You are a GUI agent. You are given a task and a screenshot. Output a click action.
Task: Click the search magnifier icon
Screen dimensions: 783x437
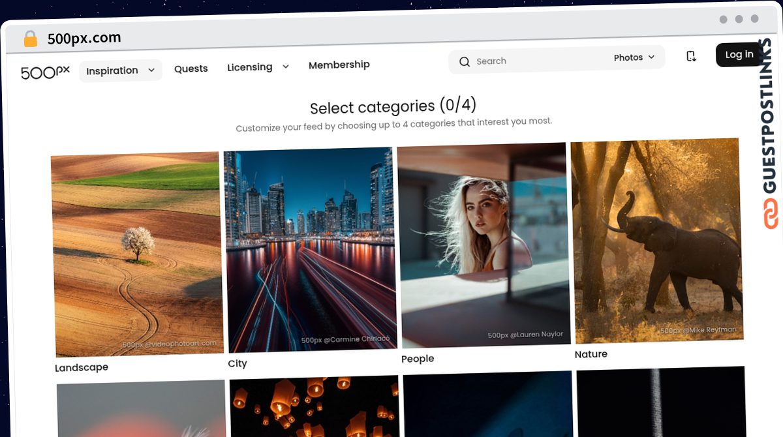pos(465,62)
